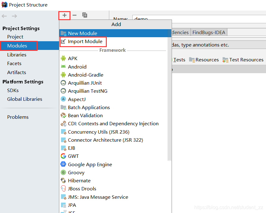Go back with the left arrow icon
Screen dimensions: 266x213
[4, 16]
